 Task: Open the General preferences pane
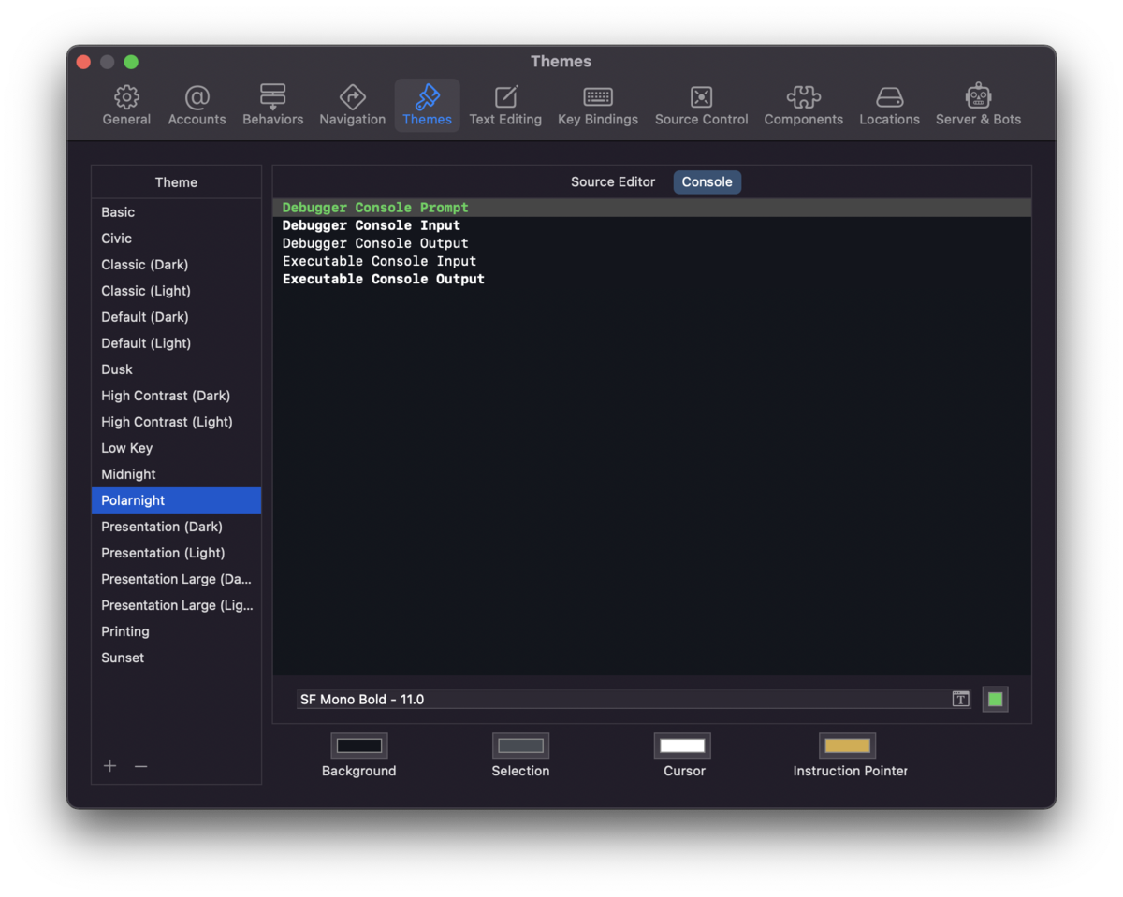click(x=126, y=106)
